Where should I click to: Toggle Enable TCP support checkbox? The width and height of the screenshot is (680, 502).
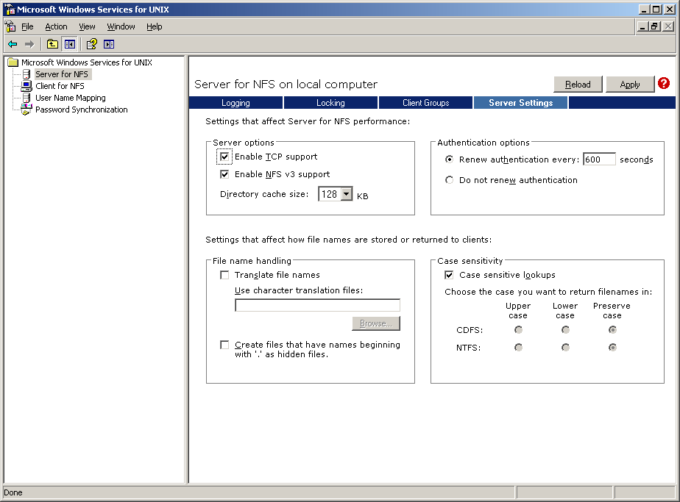click(x=224, y=157)
